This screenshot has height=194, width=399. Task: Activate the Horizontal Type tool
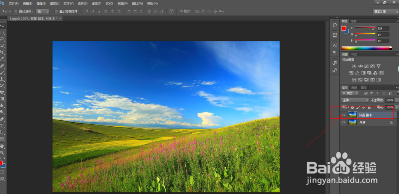(2, 126)
